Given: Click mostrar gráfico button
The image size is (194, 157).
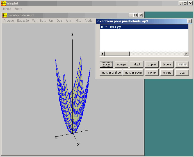Looking at the screenshot, I should [x=111, y=72].
